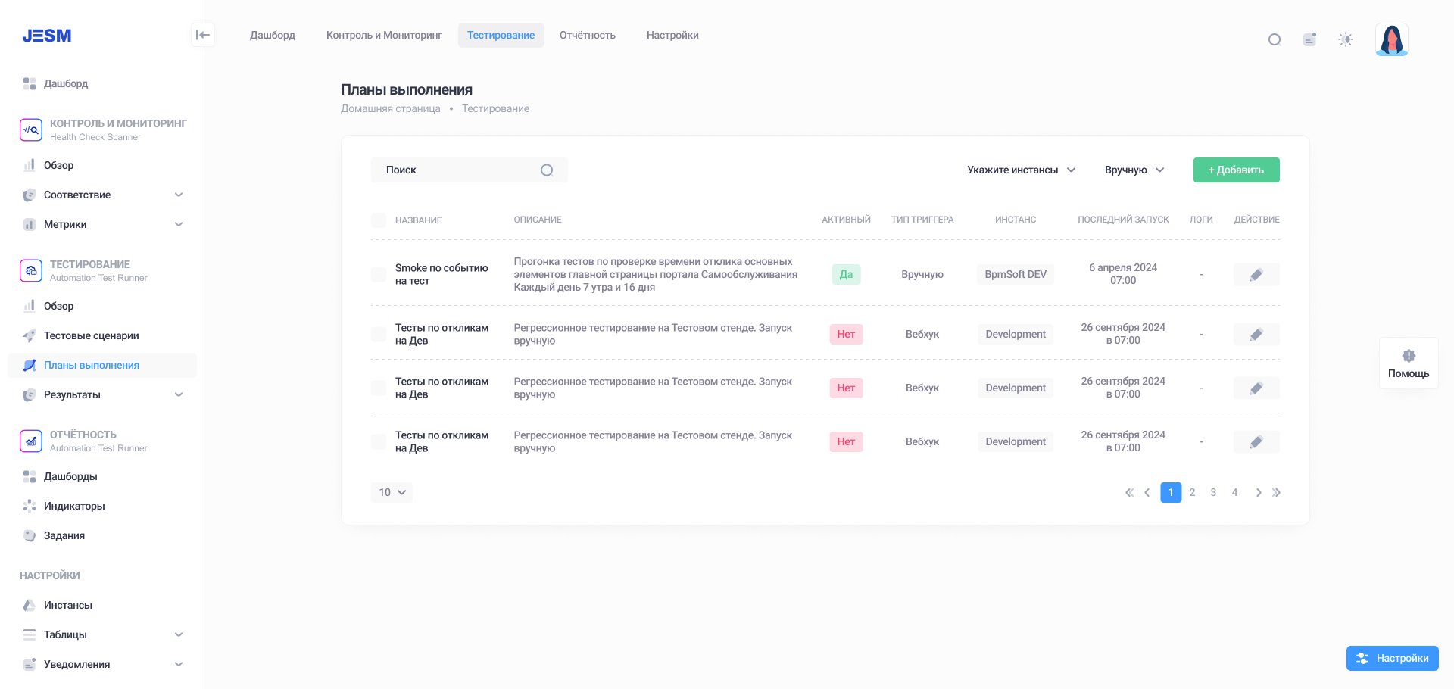Viewport: 1454px width, 689px height.
Task: Collapse the sidebar with the arrow icon
Action: click(203, 35)
